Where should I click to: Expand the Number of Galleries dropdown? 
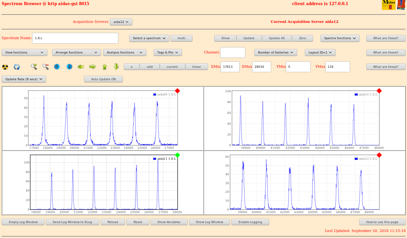click(x=276, y=52)
